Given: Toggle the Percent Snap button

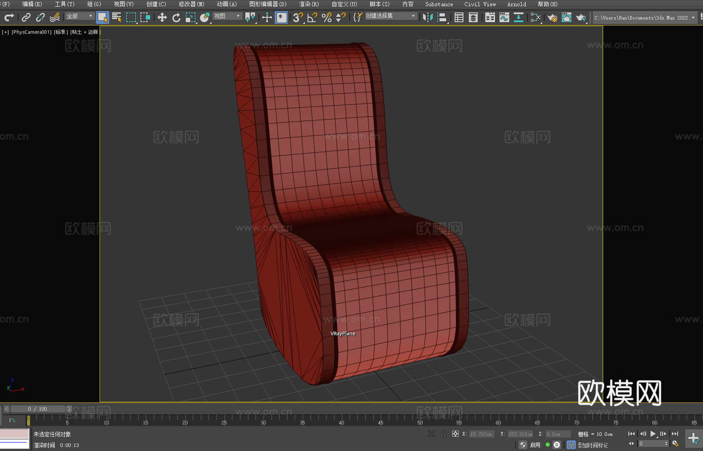Looking at the screenshot, I should click(x=327, y=17).
